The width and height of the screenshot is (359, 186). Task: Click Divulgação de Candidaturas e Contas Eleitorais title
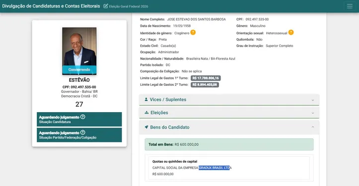tap(51, 6)
